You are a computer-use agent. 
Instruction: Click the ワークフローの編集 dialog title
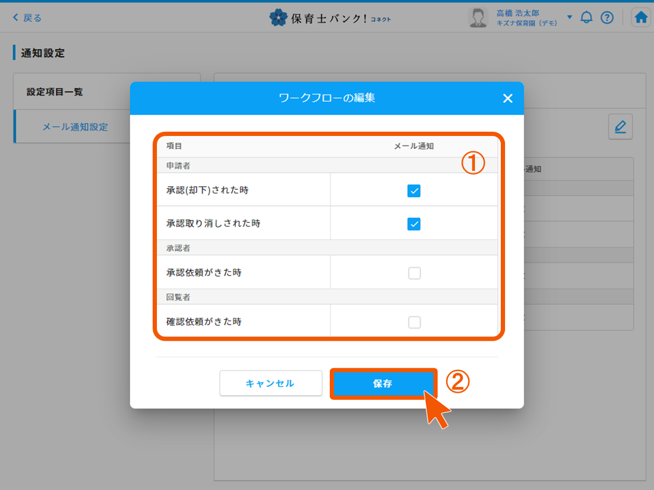327,98
